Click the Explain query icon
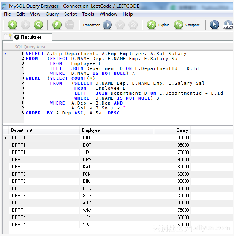Screen dimensions: 234x236 tap(152, 25)
